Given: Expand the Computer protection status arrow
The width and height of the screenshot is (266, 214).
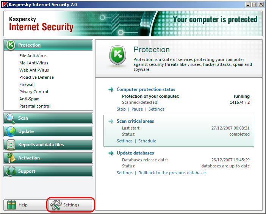Looking at the screenshot, I should click(x=111, y=89).
